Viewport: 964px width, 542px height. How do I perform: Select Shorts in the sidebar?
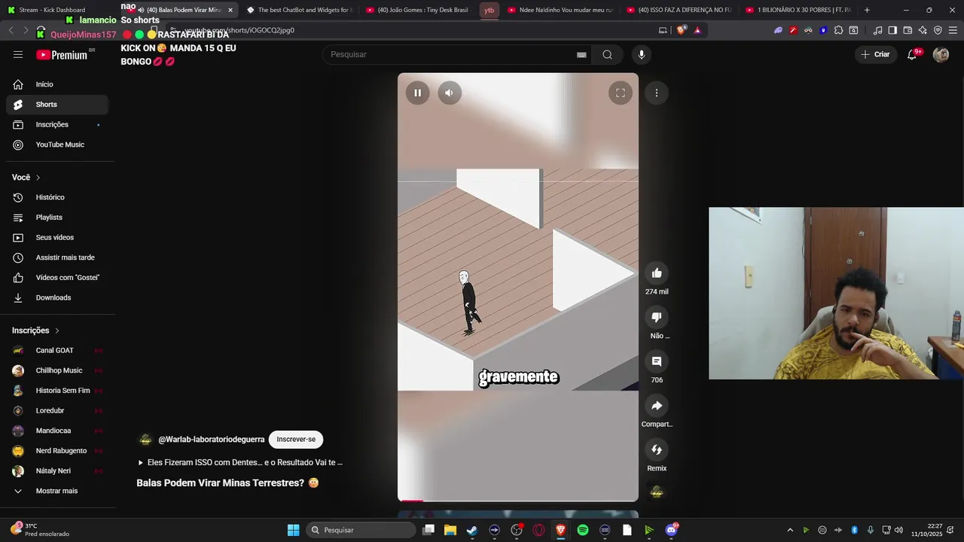(x=57, y=105)
